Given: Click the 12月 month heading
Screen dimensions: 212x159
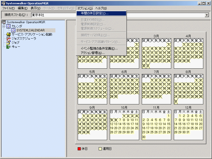Looking at the screenshot, I should (x=188, y=107).
